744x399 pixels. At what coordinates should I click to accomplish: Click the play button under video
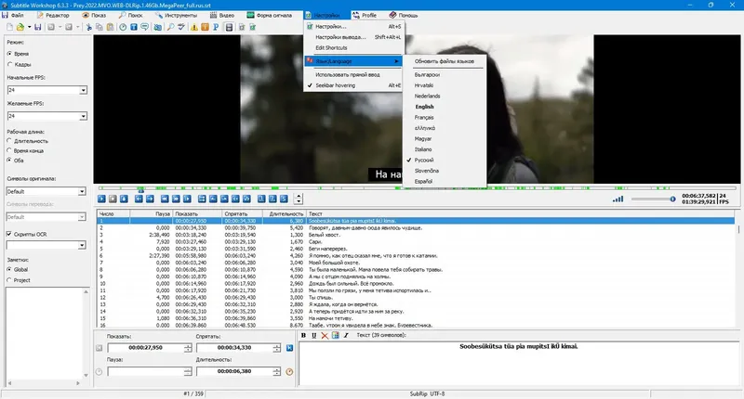click(x=101, y=199)
